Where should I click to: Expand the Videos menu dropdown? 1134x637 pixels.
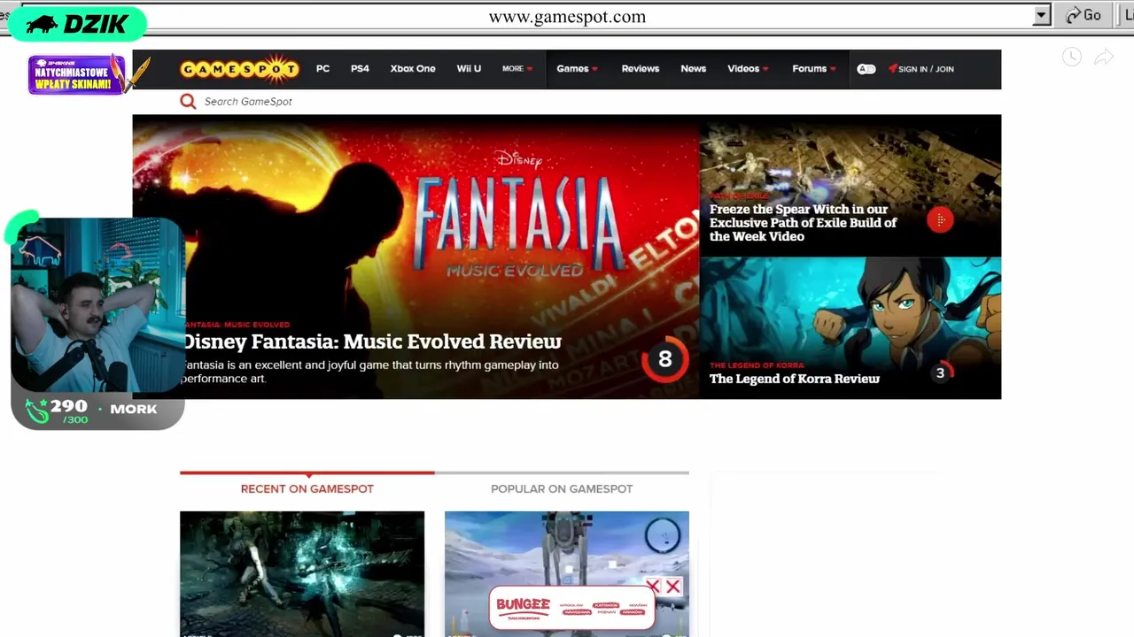click(x=748, y=69)
